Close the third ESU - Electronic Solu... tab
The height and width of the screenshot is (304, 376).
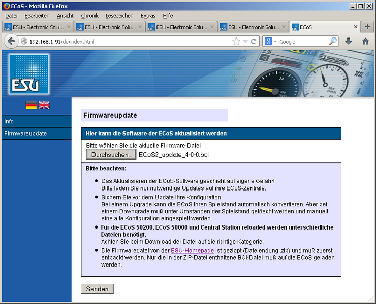[212, 27]
